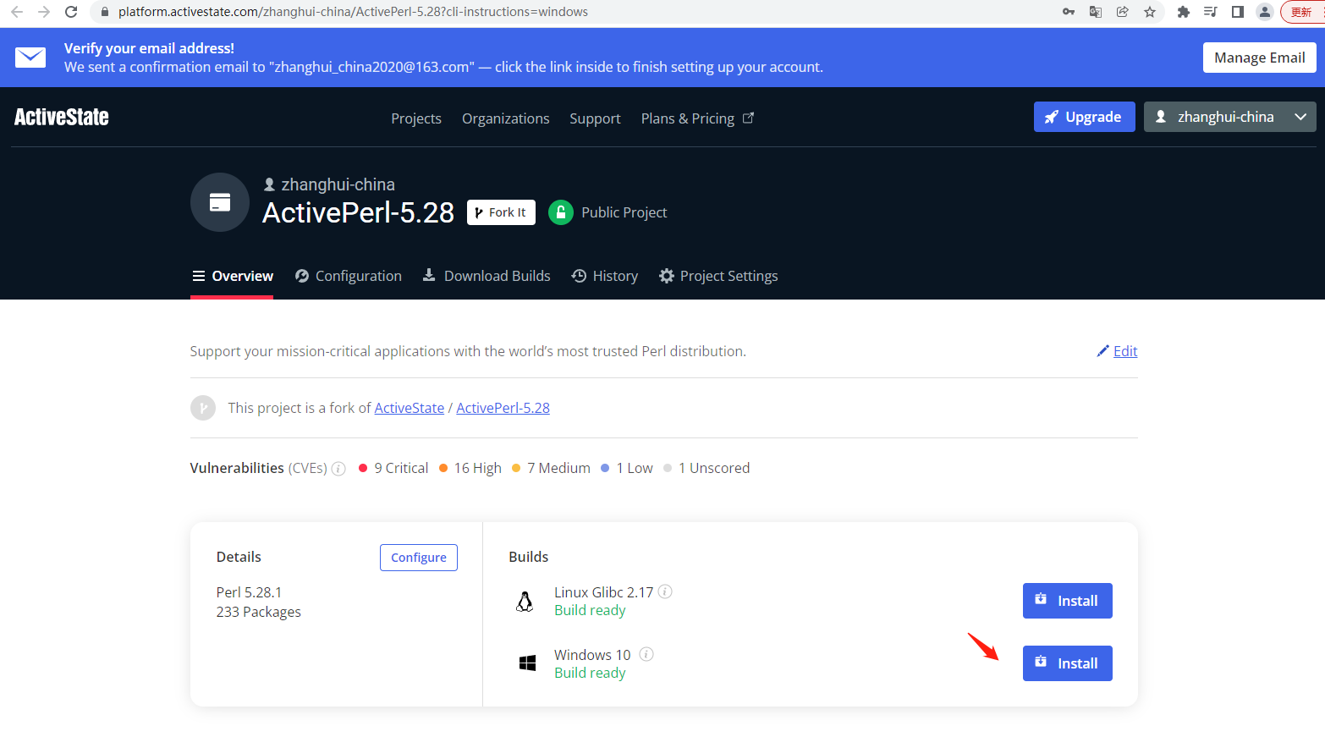Click the 1 Unscored vulnerabilities count

coord(706,468)
